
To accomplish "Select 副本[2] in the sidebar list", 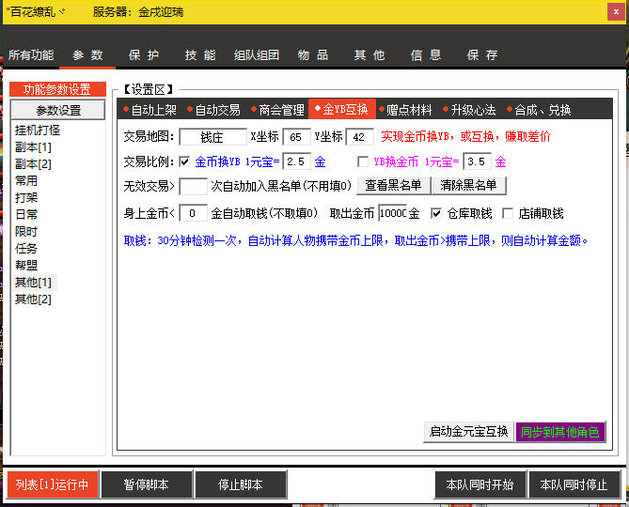I will coord(33,163).
